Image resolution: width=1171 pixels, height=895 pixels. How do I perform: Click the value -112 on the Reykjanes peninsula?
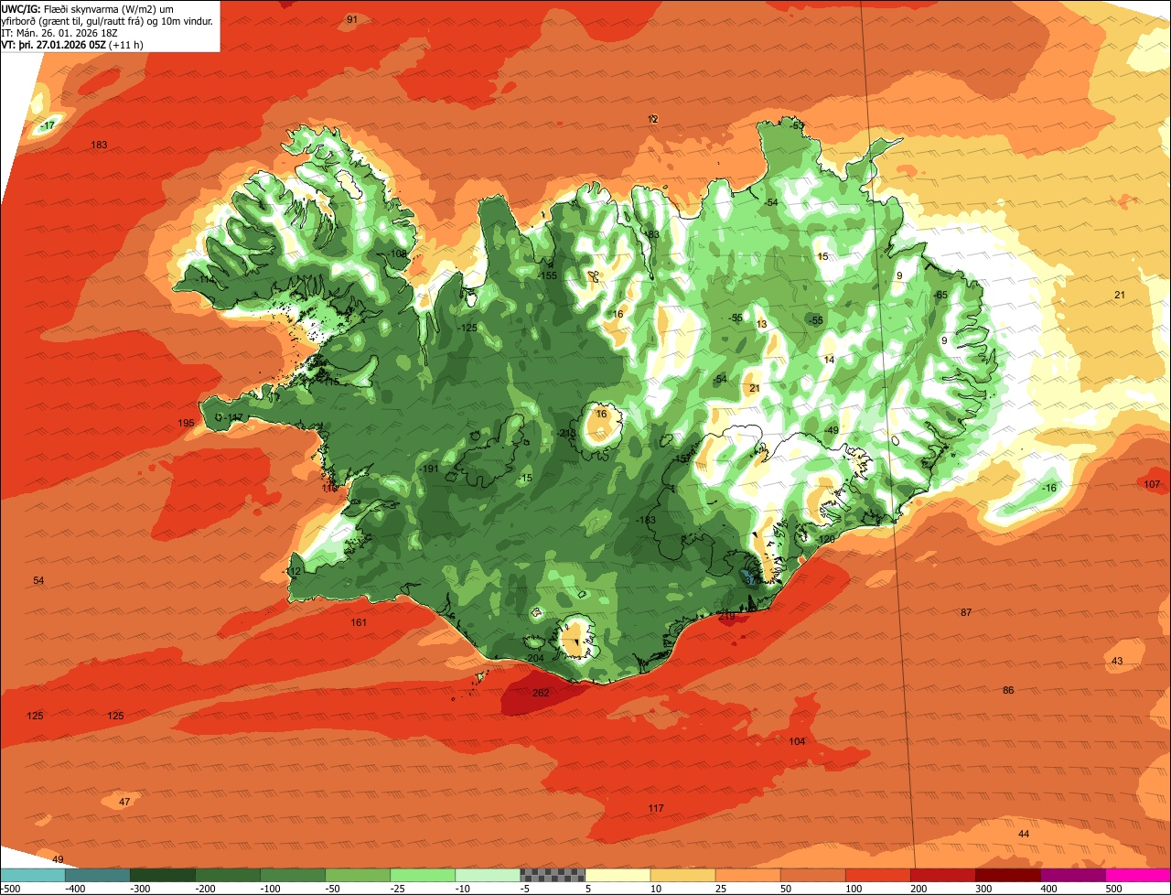coord(292,571)
